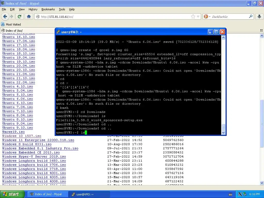Open the Windows Start button
Viewport: 264px width, 198px height.
tap(12, 194)
